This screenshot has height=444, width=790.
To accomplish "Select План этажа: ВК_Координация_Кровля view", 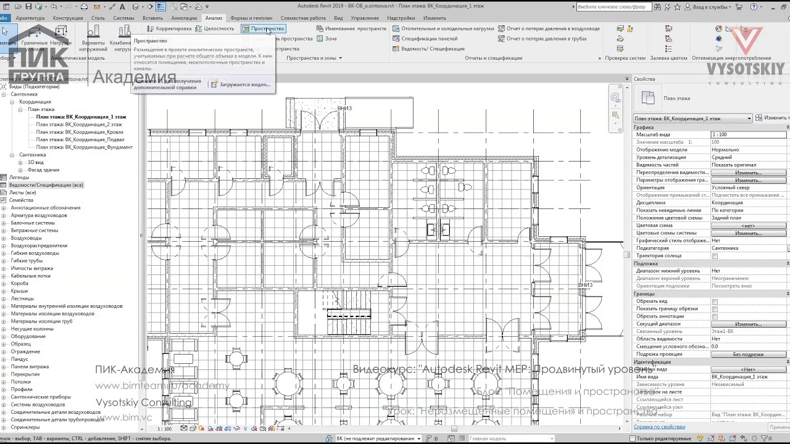I will pos(80,132).
